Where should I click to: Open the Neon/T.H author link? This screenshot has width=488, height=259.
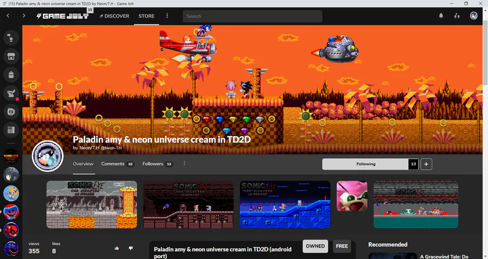click(x=97, y=148)
